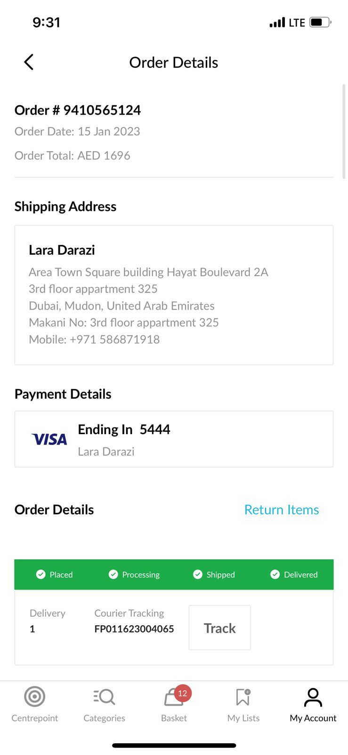Open the My Lists bookmark icon
348x755 pixels.
243,696
